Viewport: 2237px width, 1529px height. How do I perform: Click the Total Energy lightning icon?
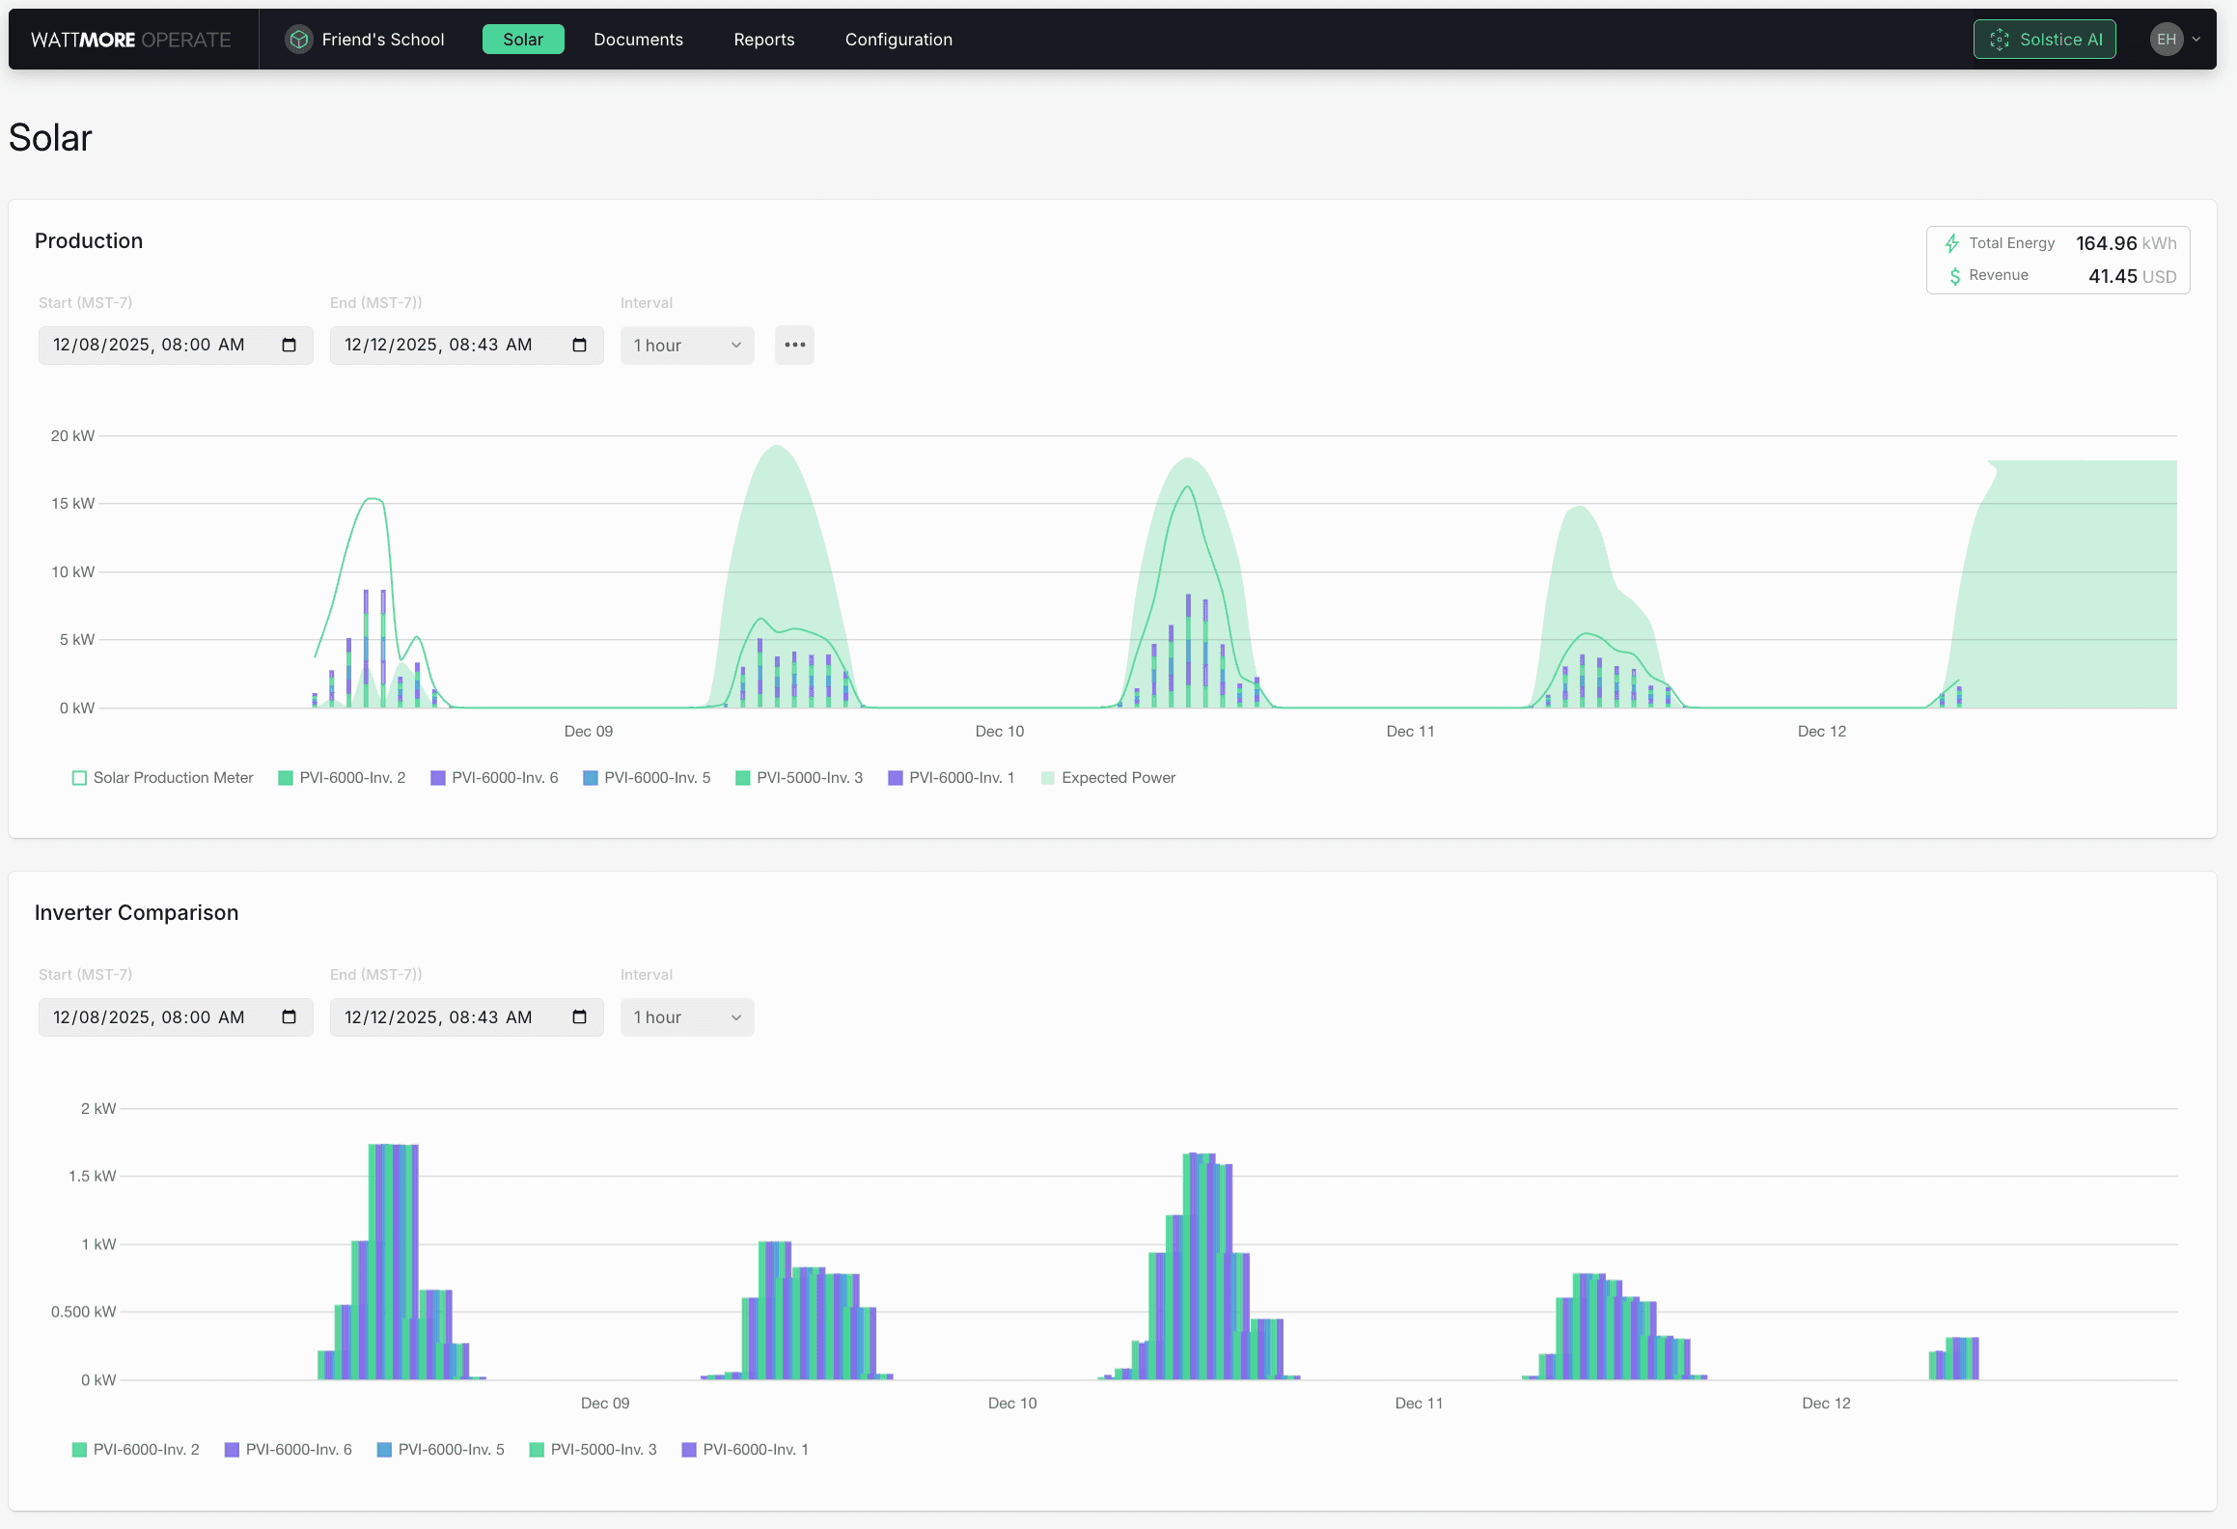pyautogui.click(x=1952, y=243)
